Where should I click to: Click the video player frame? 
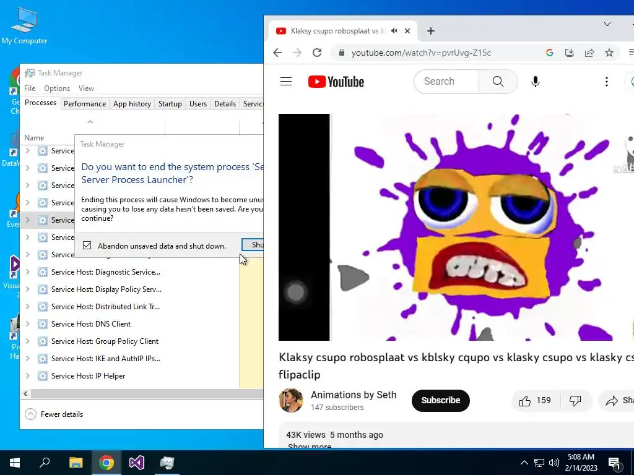click(x=456, y=227)
